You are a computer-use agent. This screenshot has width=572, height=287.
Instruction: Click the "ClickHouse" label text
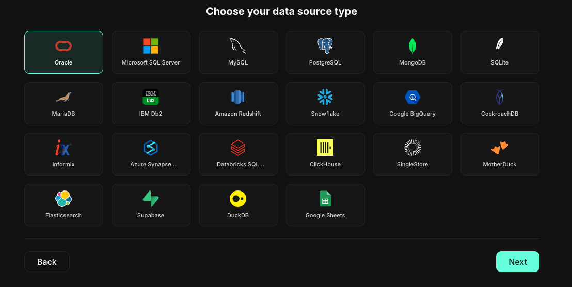[x=325, y=164]
